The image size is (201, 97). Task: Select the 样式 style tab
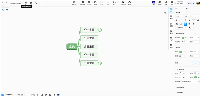pyautogui.click(x=171, y=10)
